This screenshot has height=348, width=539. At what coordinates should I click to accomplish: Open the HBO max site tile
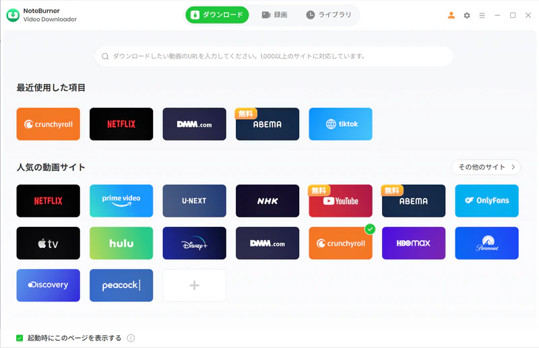414,243
